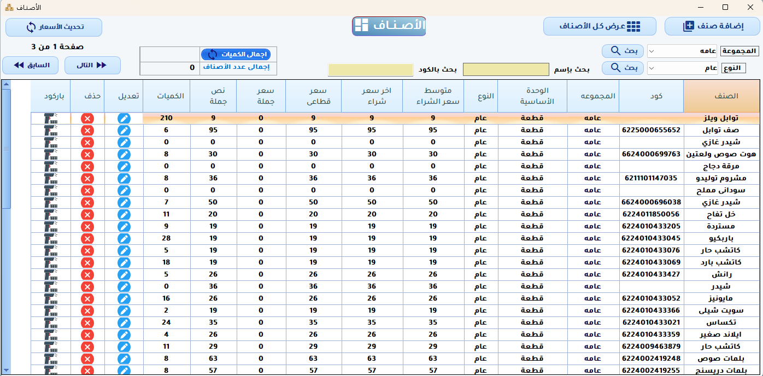Edit the رانش item using pencil icon

click(124, 274)
